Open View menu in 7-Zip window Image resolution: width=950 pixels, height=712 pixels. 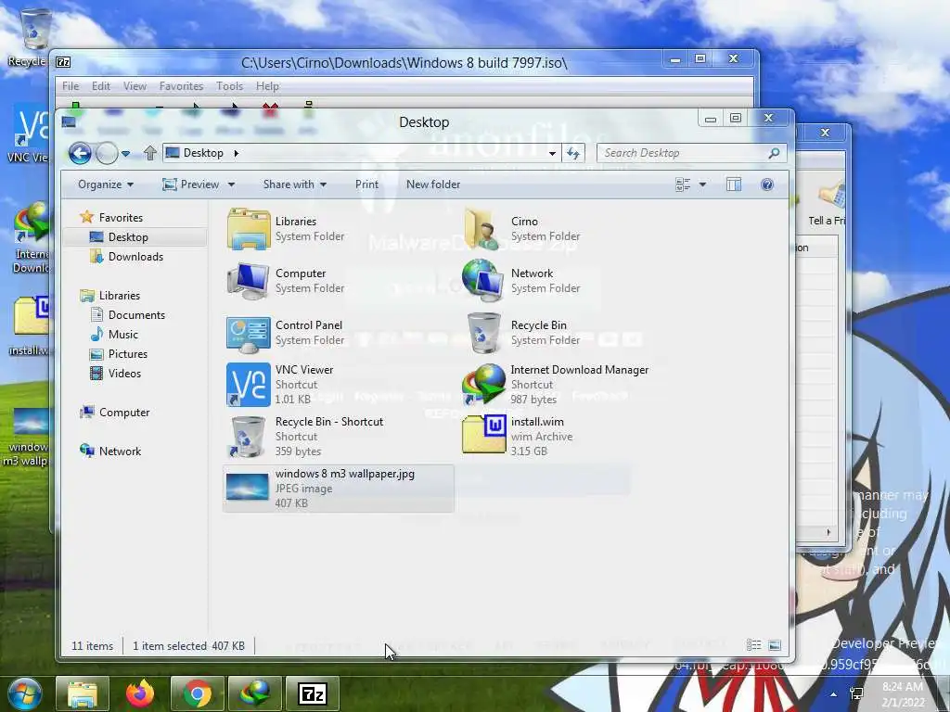(135, 86)
